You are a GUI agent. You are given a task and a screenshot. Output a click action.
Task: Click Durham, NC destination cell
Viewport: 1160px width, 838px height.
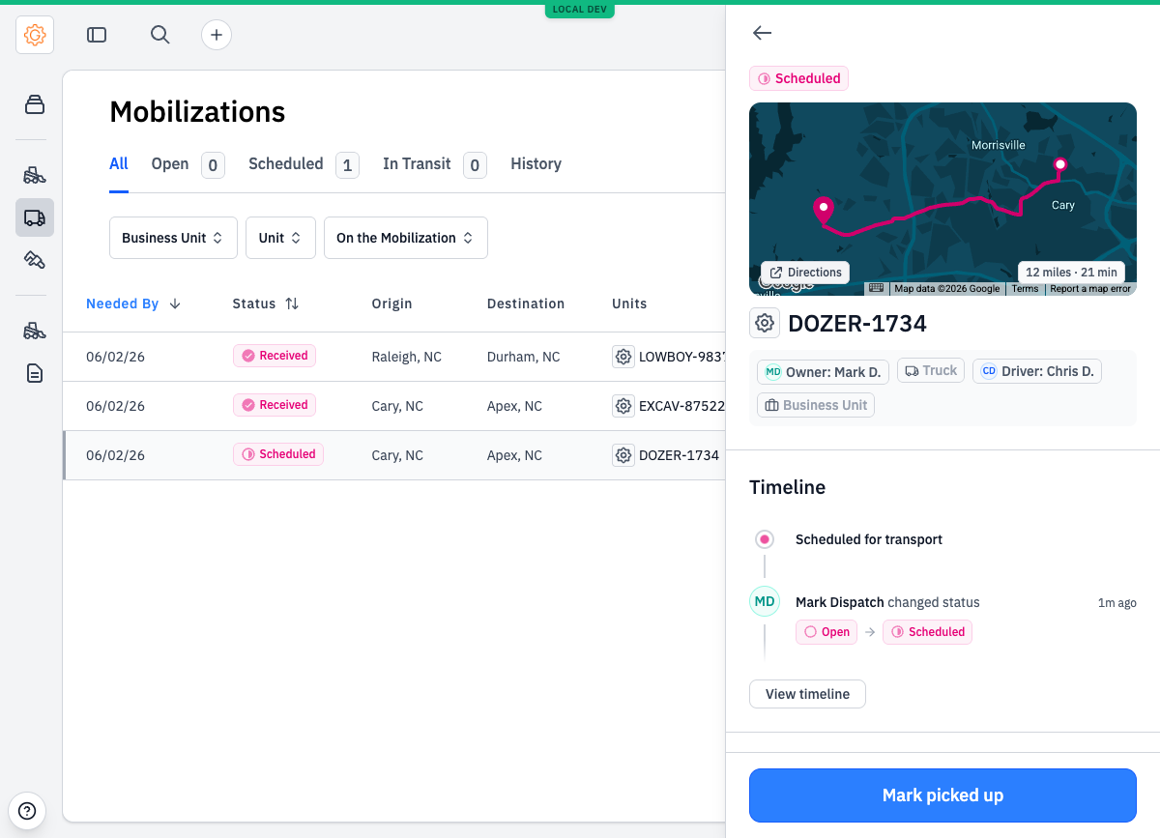point(523,357)
